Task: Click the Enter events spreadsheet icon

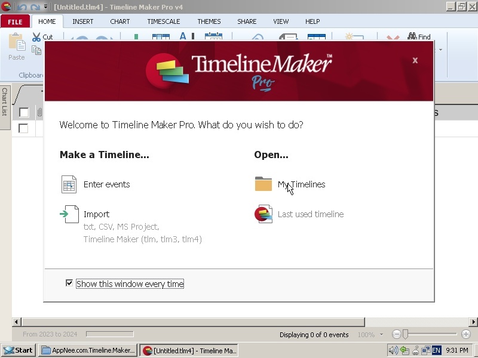Action: tap(69, 184)
